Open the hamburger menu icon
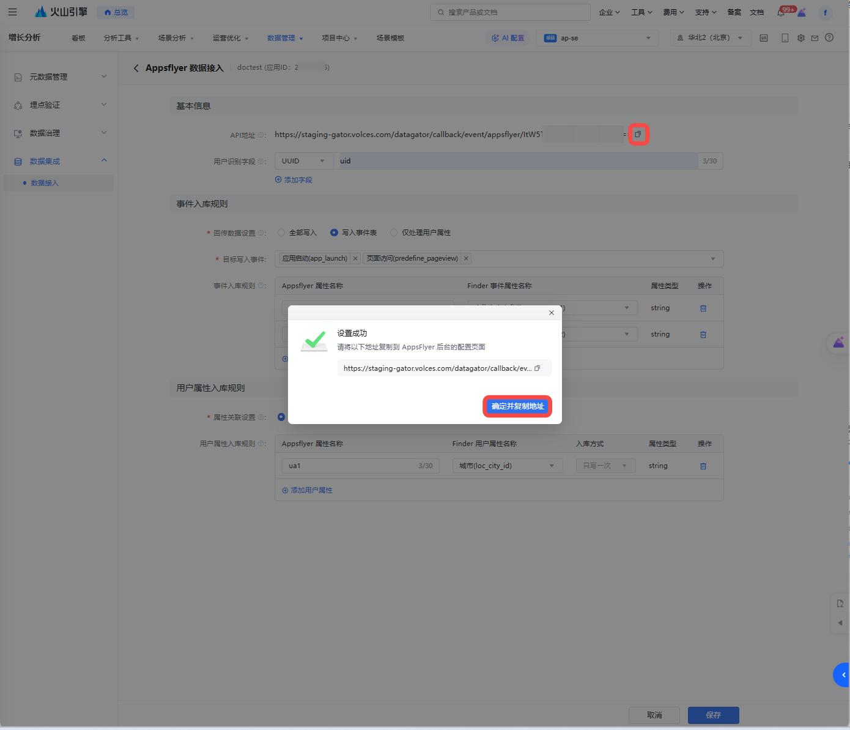The height and width of the screenshot is (730, 850). [x=12, y=12]
